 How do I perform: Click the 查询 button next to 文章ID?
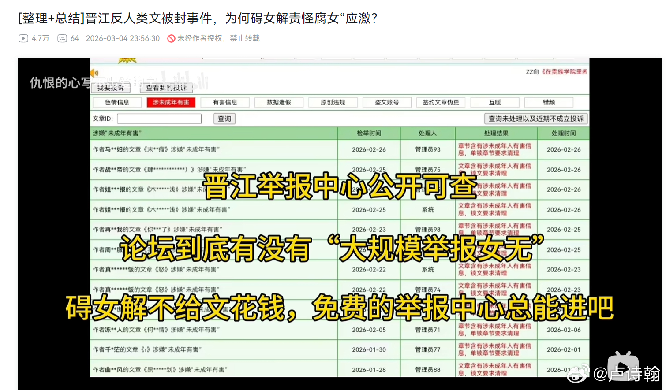[224, 119]
